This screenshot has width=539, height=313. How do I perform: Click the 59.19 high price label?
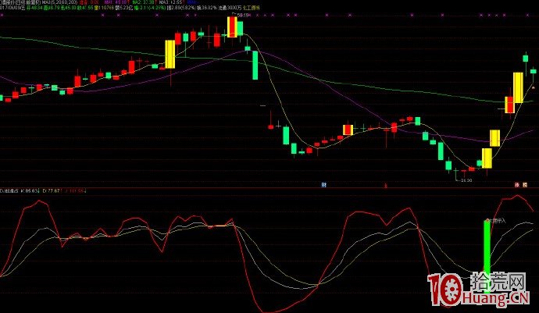(242, 15)
